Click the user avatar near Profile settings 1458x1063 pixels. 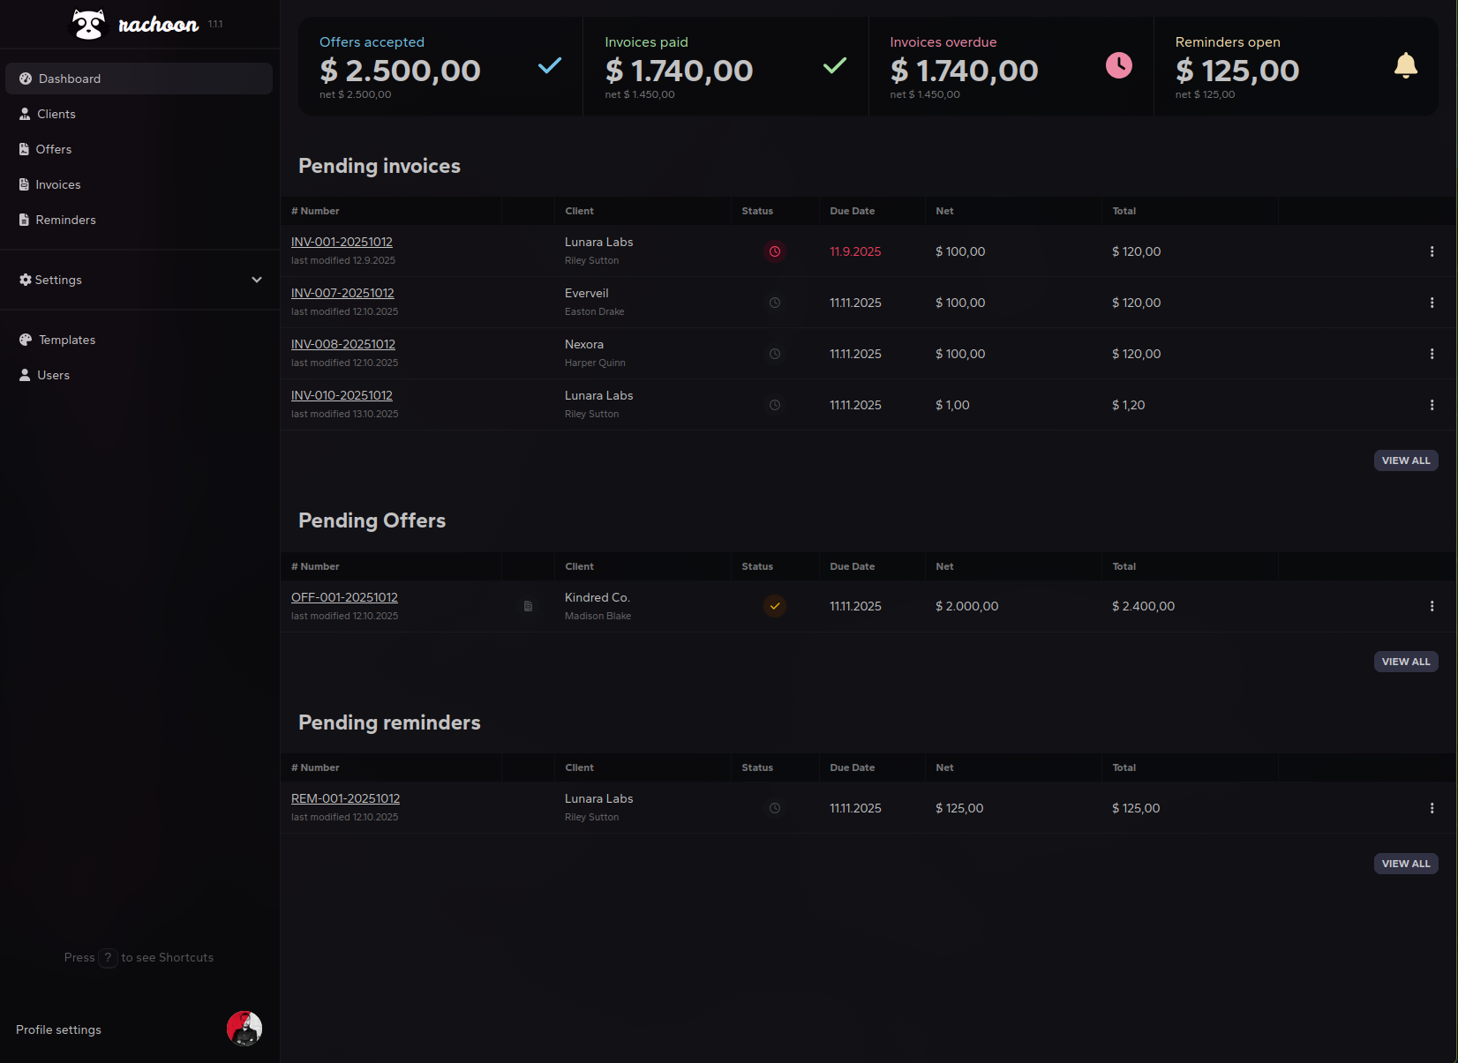click(x=244, y=1029)
